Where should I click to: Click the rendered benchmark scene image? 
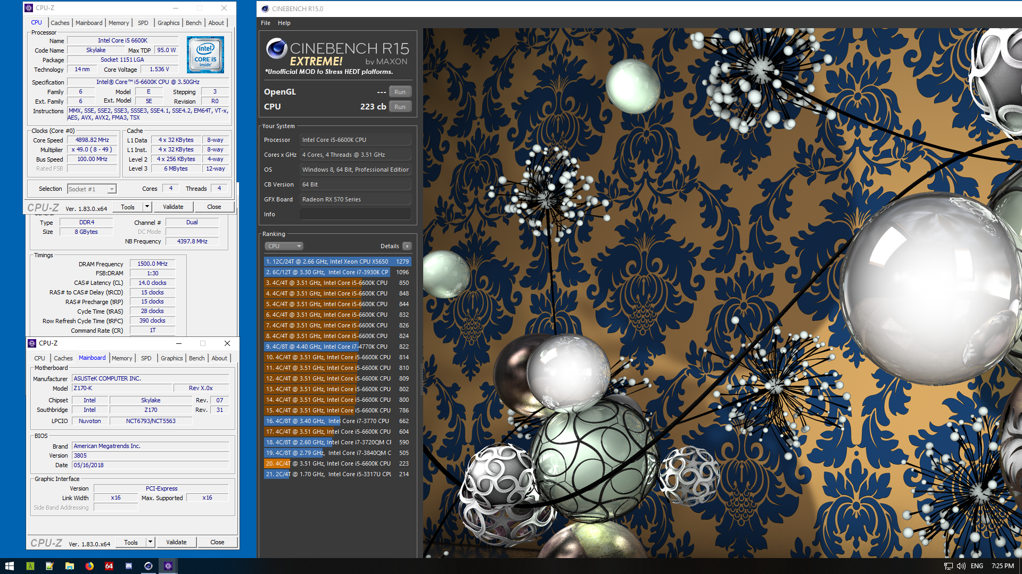coord(722,293)
